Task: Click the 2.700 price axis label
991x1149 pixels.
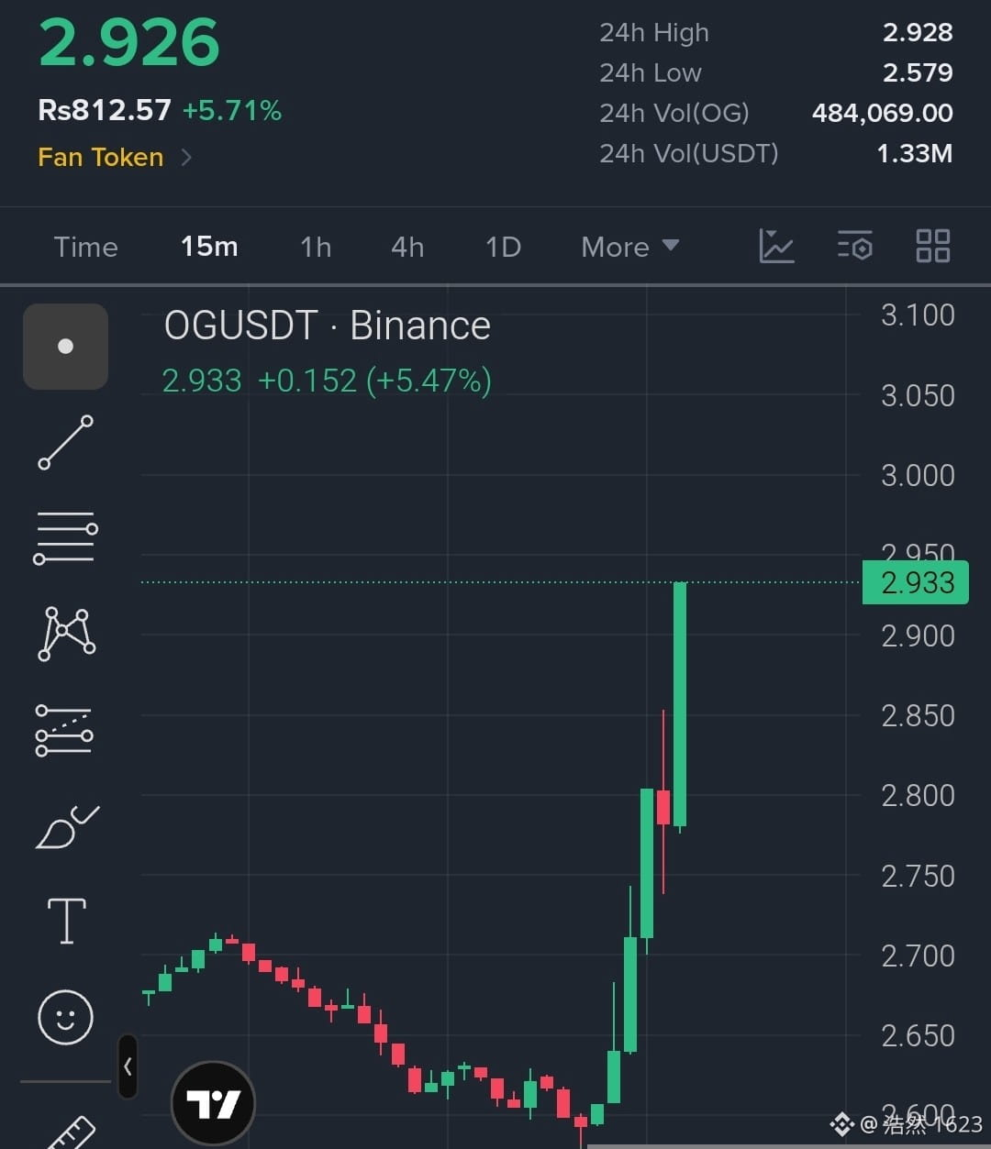Action: [918, 956]
